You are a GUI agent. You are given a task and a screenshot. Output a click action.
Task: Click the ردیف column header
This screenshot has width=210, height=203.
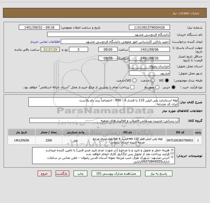point(198,132)
